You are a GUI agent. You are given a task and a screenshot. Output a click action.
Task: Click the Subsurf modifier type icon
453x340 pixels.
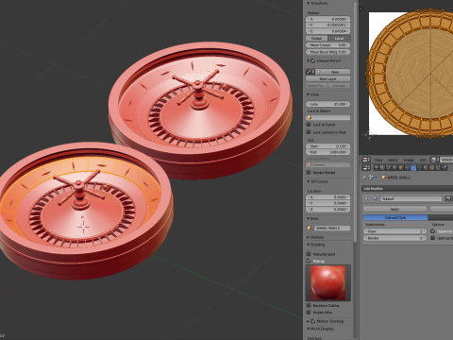(x=376, y=198)
